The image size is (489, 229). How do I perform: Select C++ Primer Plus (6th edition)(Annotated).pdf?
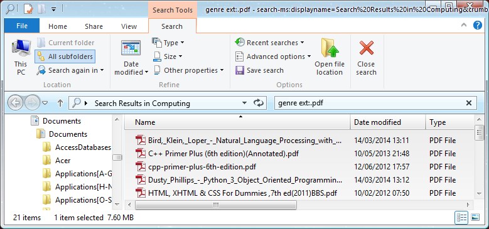pos(223,154)
